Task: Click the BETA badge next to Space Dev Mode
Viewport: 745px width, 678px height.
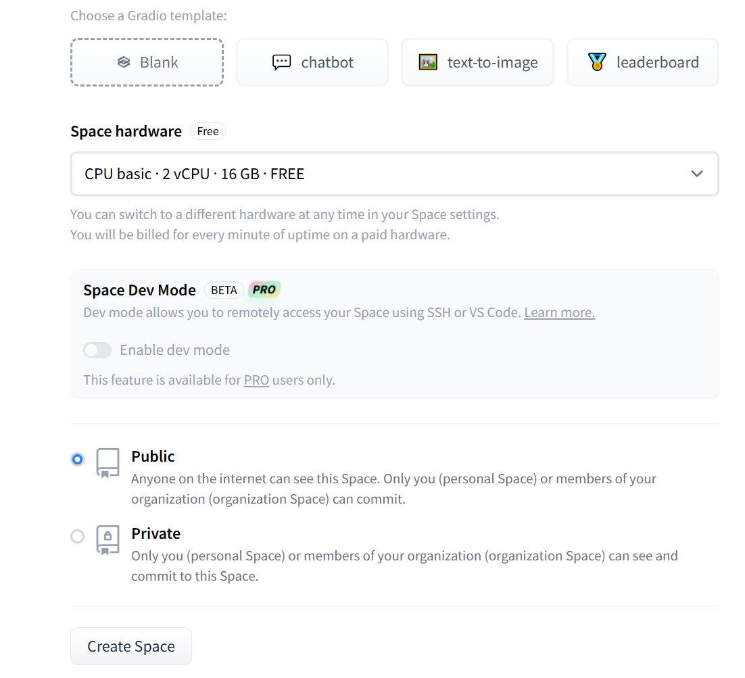Action: 224,290
